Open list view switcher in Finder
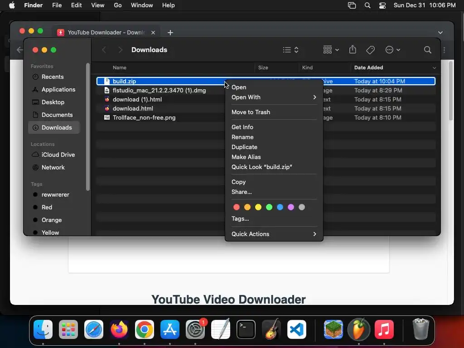 [290, 50]
